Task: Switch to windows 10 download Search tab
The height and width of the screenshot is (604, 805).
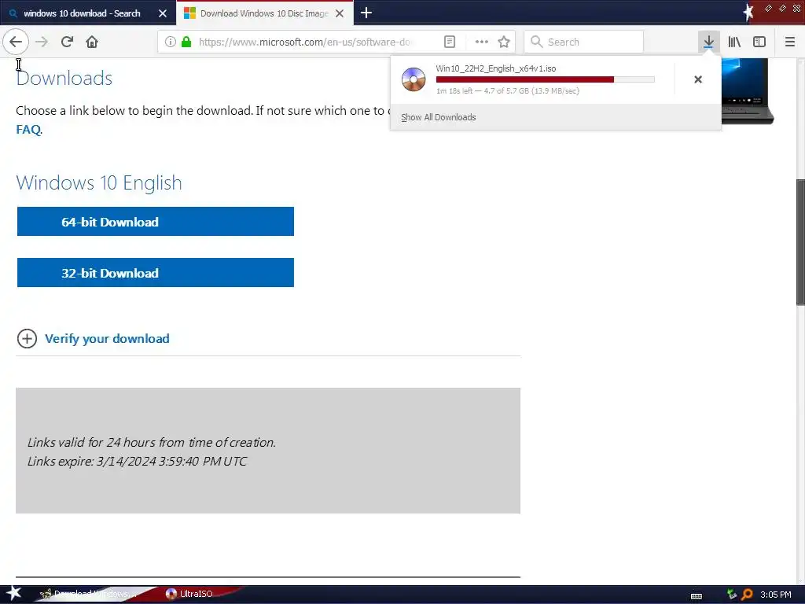Action: [82, 13]
